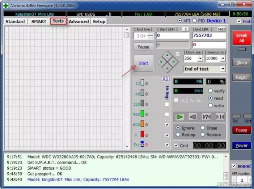This screenshot has width=254, height=189.
Task: Open the Advanced tab
Action: pos(79,21)
